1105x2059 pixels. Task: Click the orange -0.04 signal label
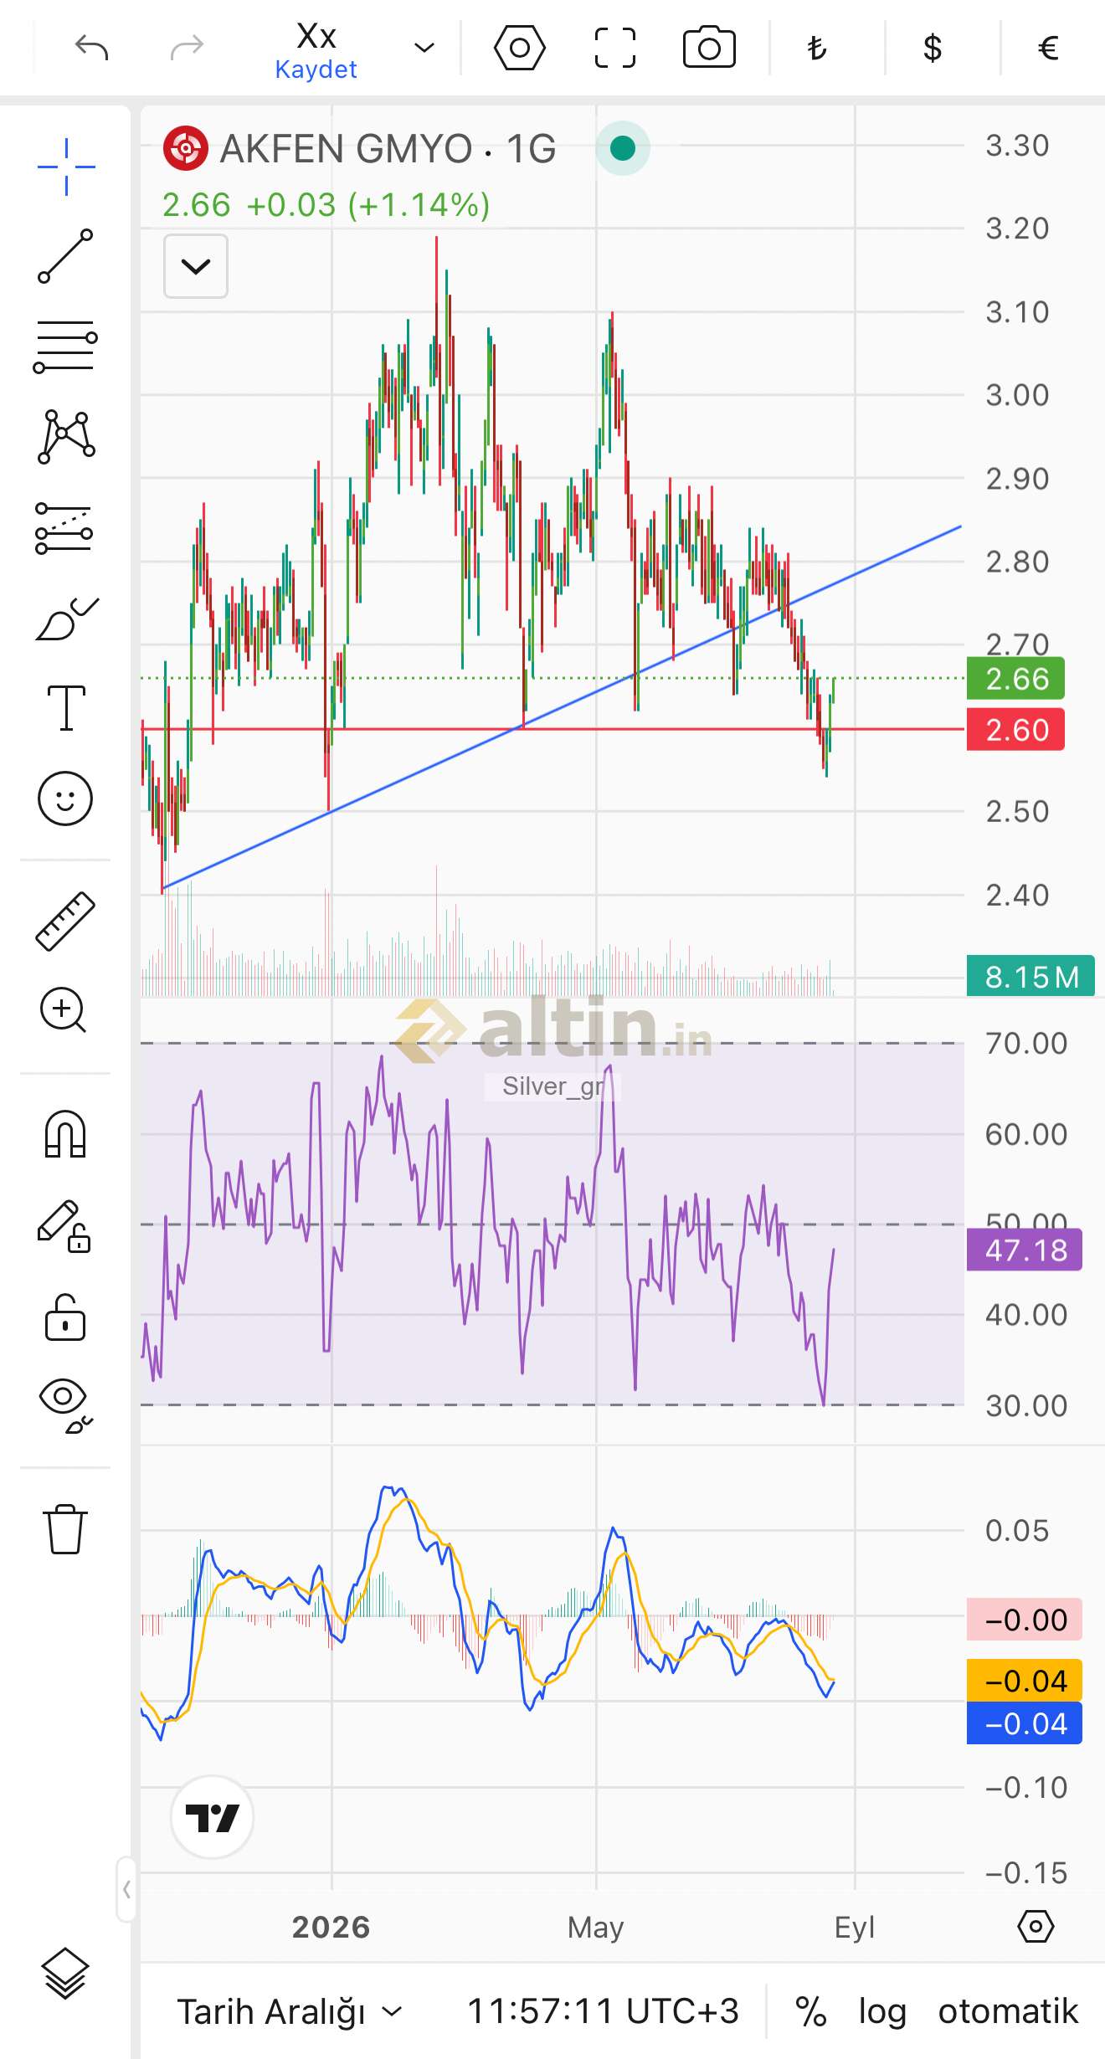tap(1025, 1681)
